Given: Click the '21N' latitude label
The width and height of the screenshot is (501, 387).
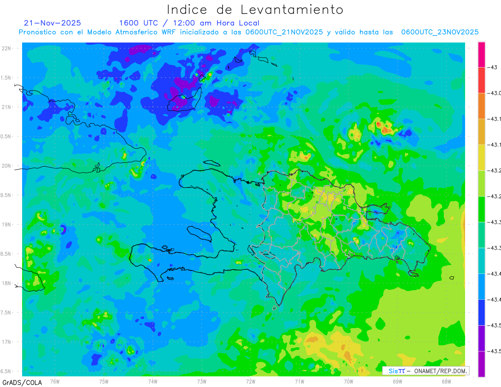Looking at the screenshot, I should coord(7,107).
